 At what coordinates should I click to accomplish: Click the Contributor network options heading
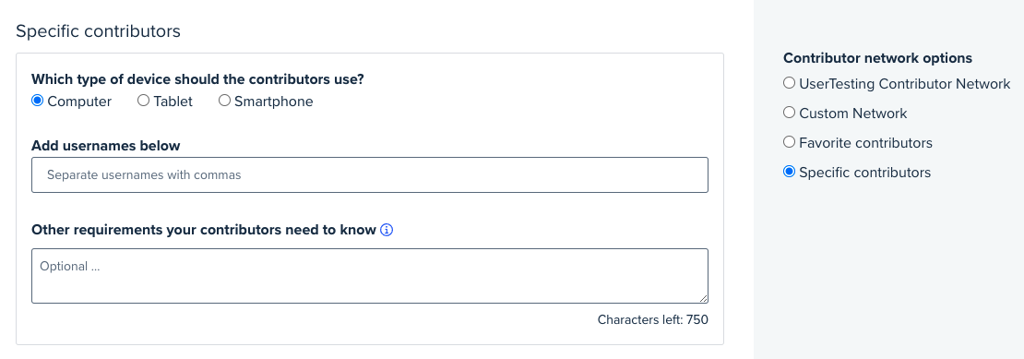[877, 58]
